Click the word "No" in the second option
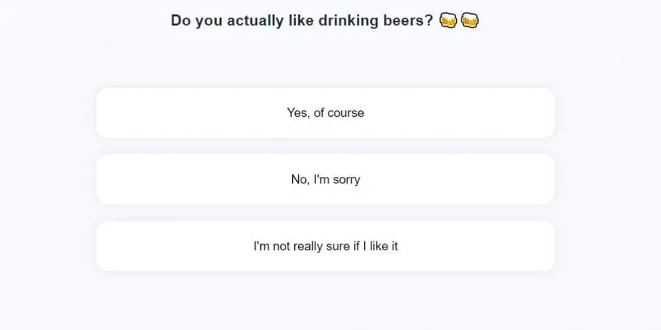The width and height of the screenshot is (661, 330). tap(299, 180)
